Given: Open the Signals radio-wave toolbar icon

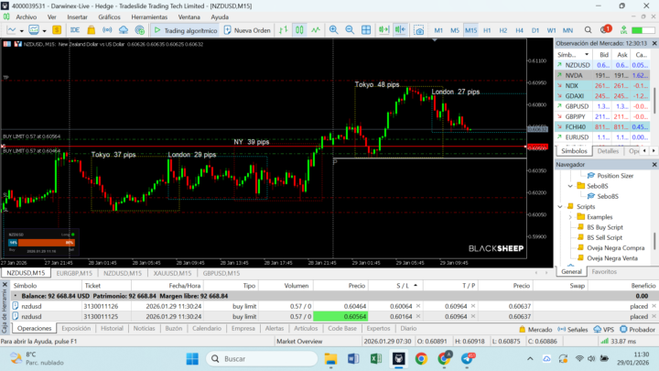Looking at the screenshot, I should point(107,30).
